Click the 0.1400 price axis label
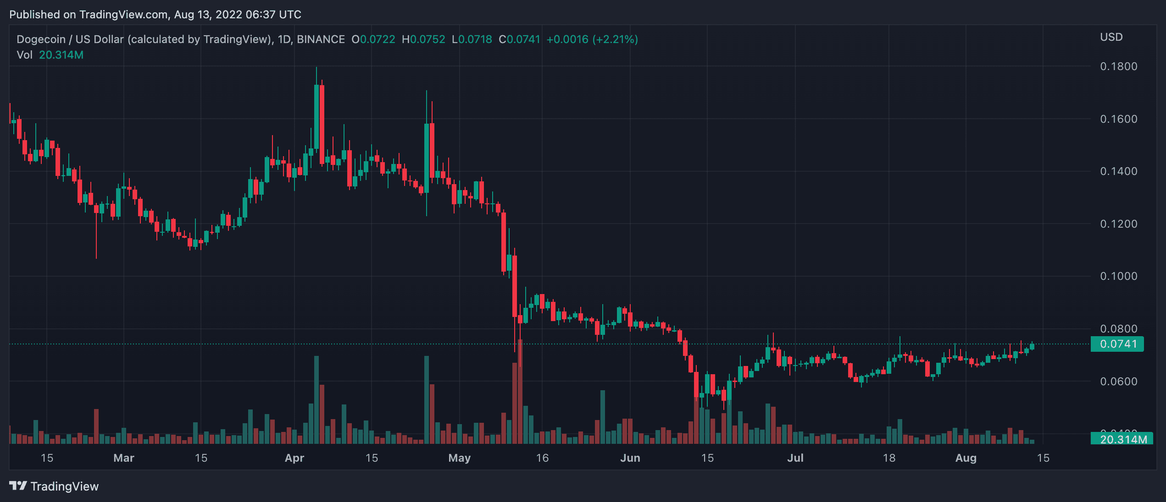The width and height of the screenshot is (1166, 502). coord(1119,171)
